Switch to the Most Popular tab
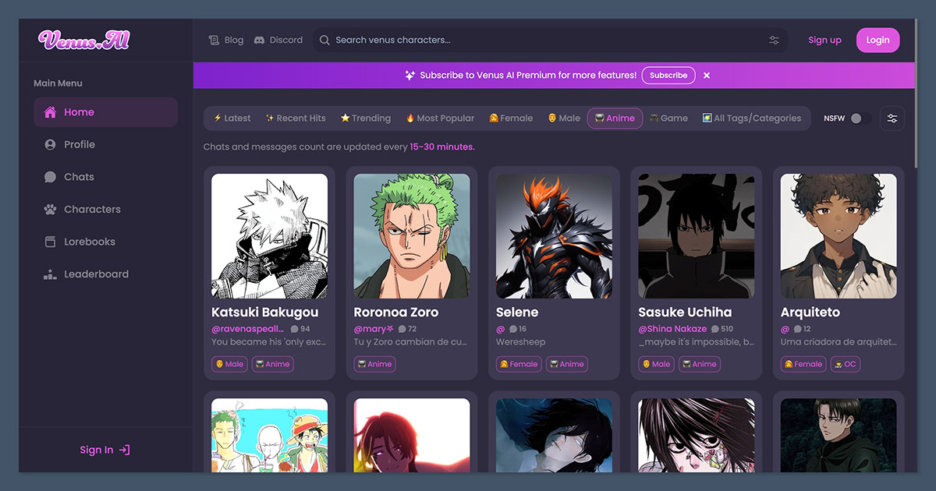This screenshot has width=936, height=491. (440, 118)
